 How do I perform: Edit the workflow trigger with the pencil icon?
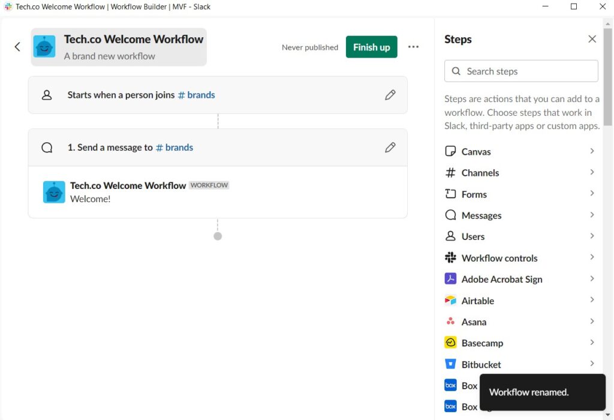(x=390, y=95)
